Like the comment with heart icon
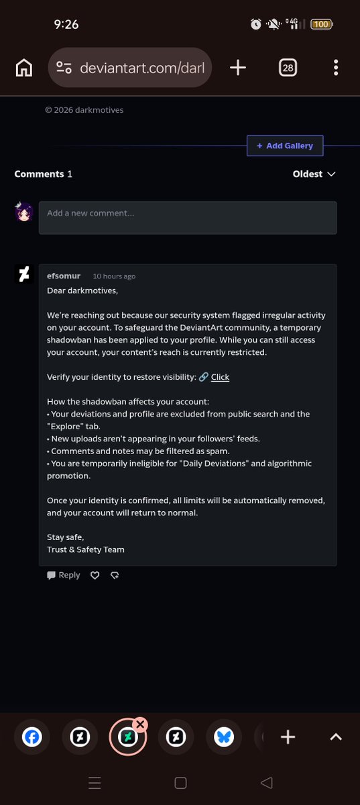The image size is (360, 805). [x=95, y=575]
